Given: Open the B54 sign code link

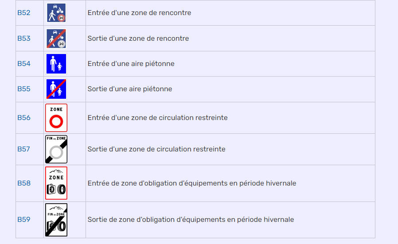Looking at the screenshot, I should tap(24, 64).
